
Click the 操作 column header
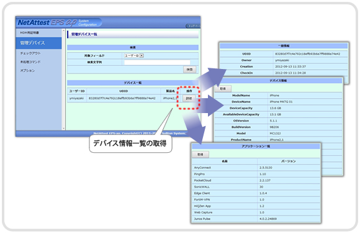coord(189,91)
